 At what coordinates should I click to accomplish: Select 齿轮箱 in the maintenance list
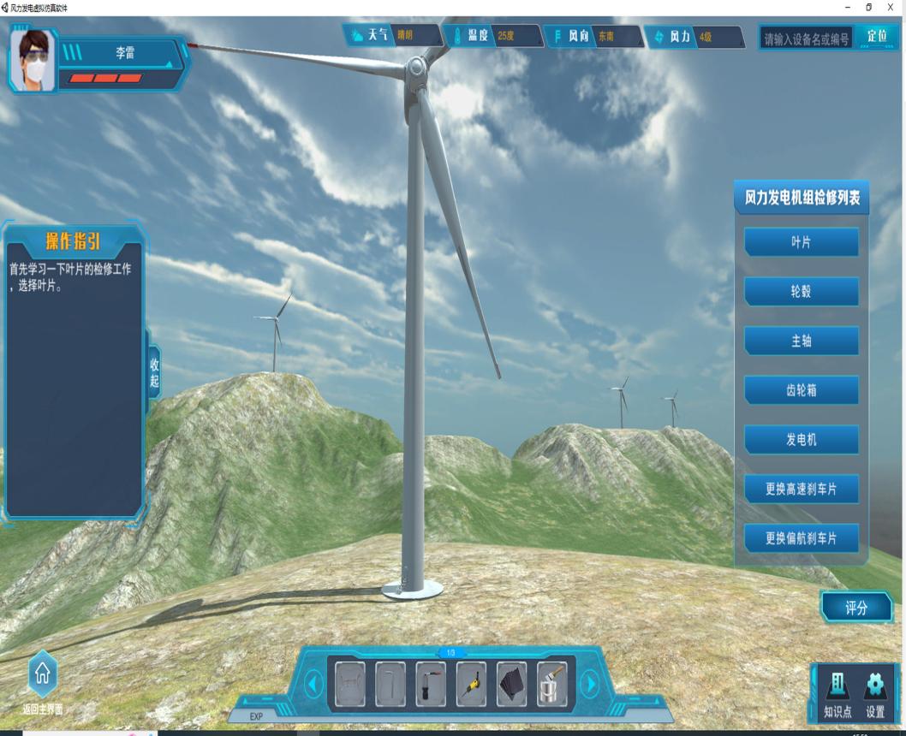click(x=801, y=390)
